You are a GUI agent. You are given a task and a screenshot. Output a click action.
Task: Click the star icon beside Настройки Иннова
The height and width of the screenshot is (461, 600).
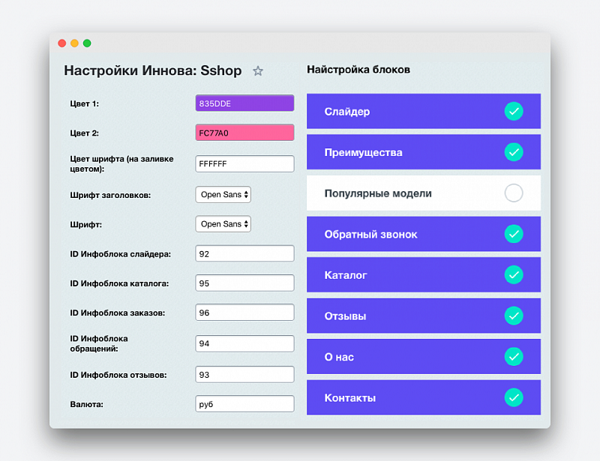(x=258, y=70)
